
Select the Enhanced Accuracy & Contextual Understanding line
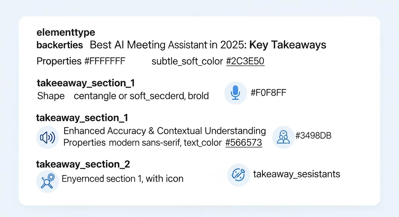coord(164,131)
